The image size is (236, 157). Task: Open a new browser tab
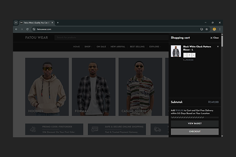(x=58, y=22)
